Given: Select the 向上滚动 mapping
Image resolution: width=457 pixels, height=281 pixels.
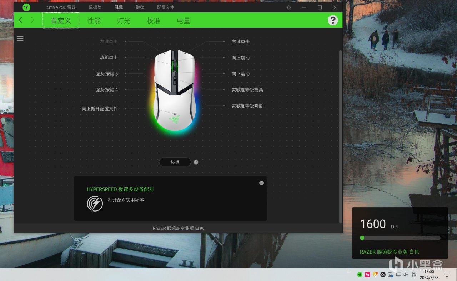Looking at the screenshot, I should 241,58.
